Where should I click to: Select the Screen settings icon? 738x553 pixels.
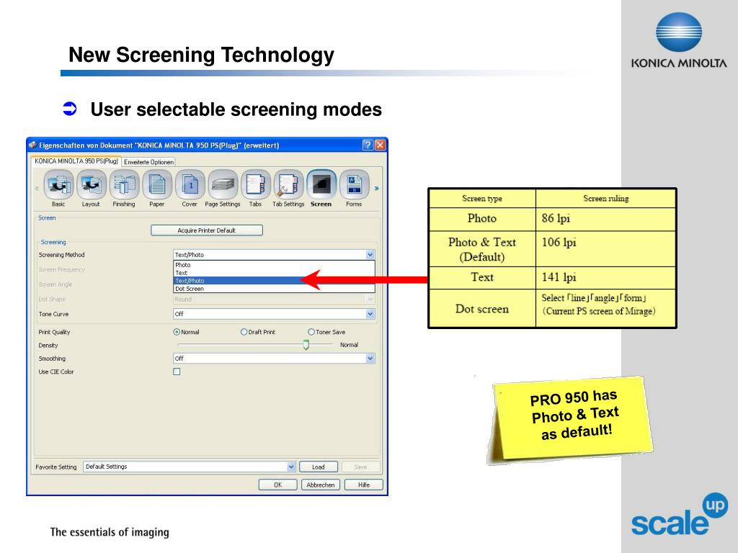(321, 189)
